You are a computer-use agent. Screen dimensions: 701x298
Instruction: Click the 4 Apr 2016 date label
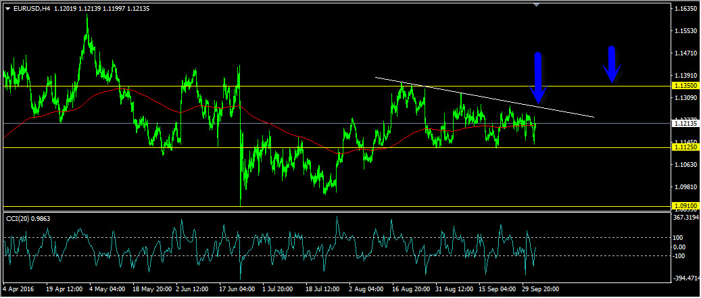click(20, 289)
